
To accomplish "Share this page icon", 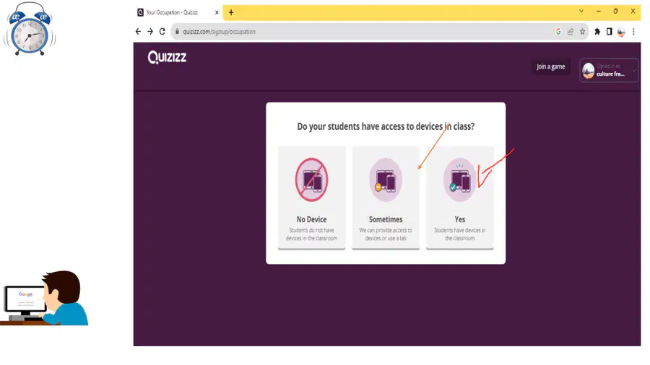I will [x=571, y=32].
